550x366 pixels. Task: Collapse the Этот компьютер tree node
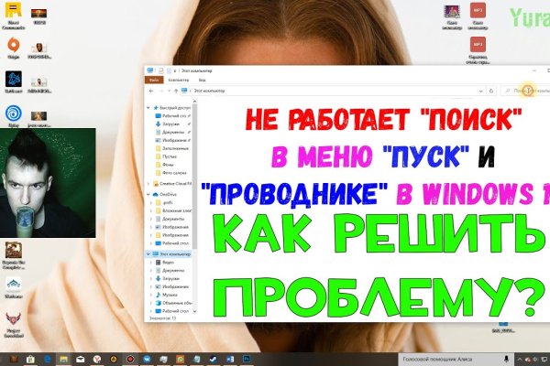tap(149, 254)
